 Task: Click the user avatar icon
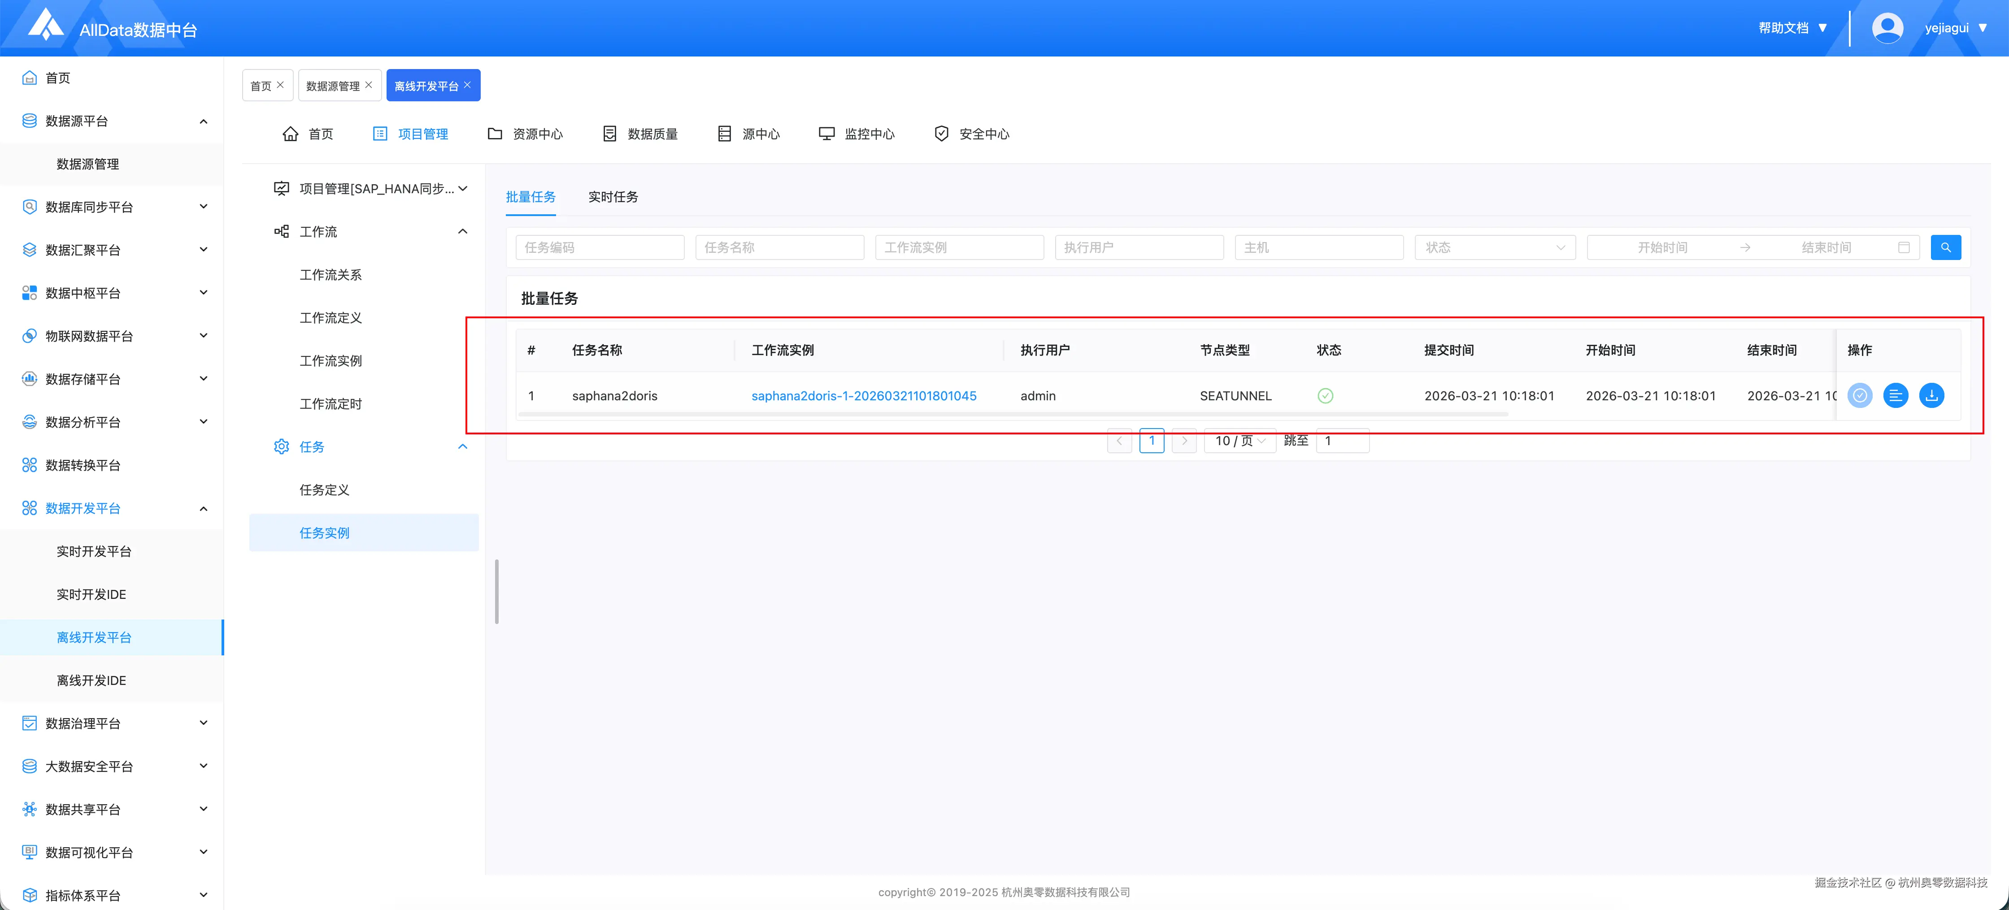coord(1887,28)
